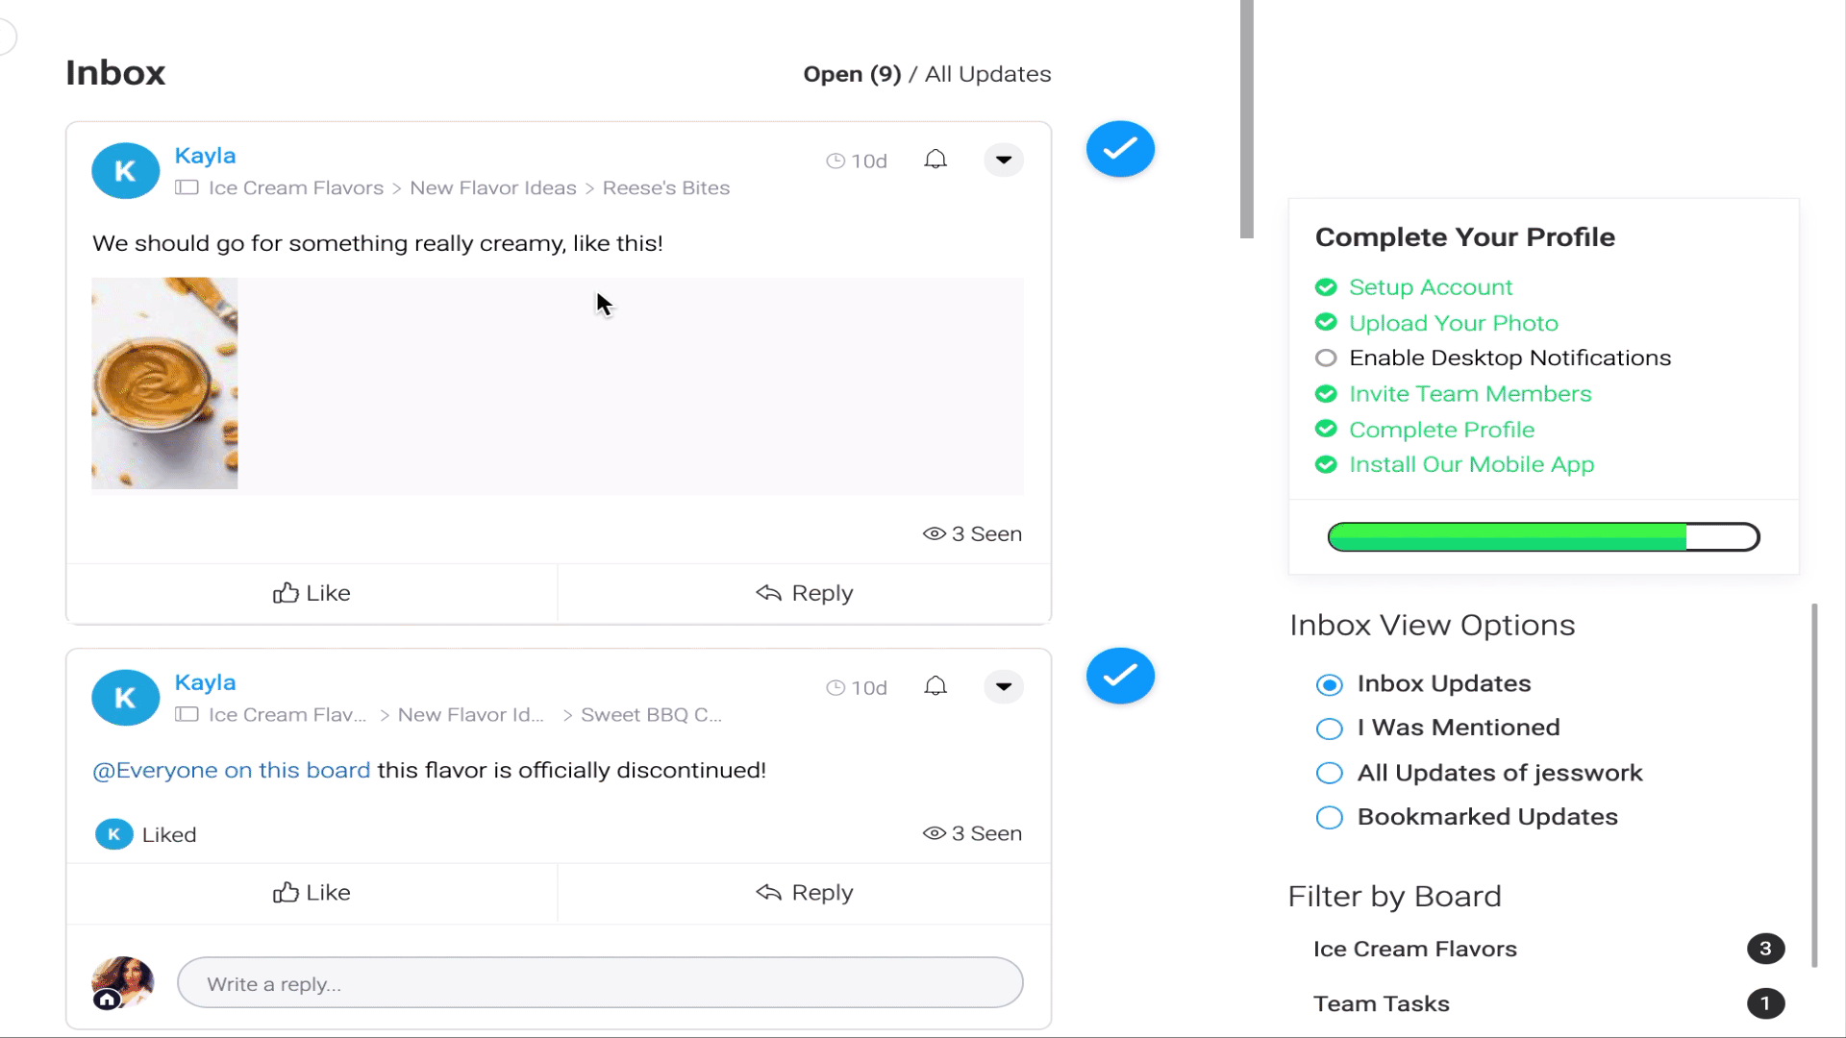Open Kayla's name link on first update
The image size is (1846, 1038).
tap(205, 155)
